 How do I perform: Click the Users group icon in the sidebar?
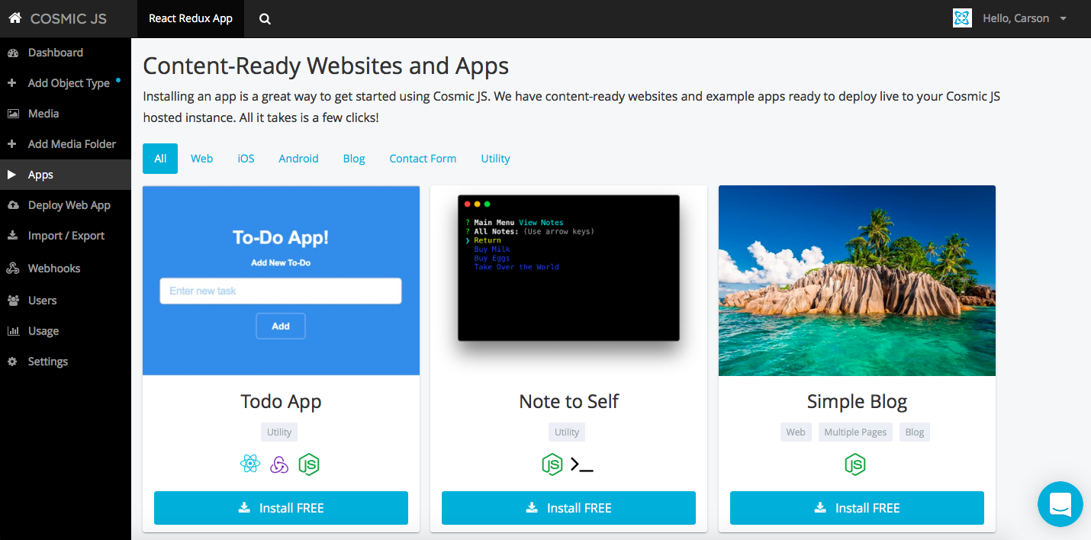coord(13,301)
